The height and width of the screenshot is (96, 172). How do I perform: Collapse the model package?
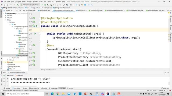(x=15, y=42)
